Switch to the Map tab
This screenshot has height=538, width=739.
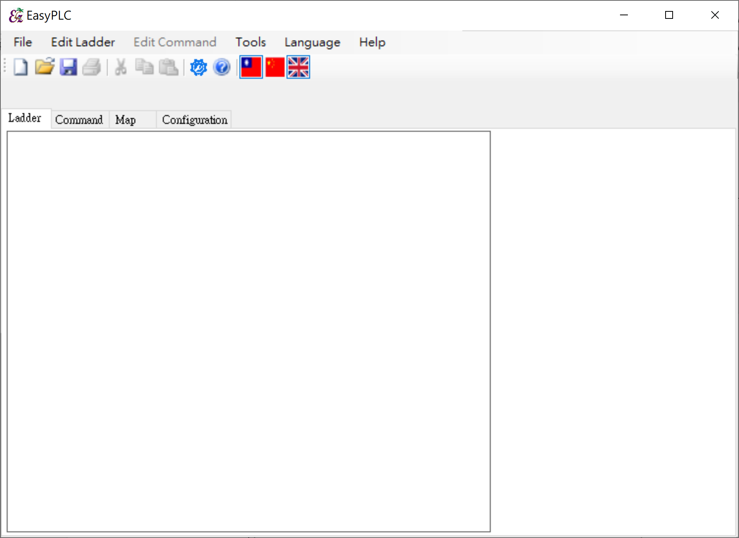[x=132, y=120]
